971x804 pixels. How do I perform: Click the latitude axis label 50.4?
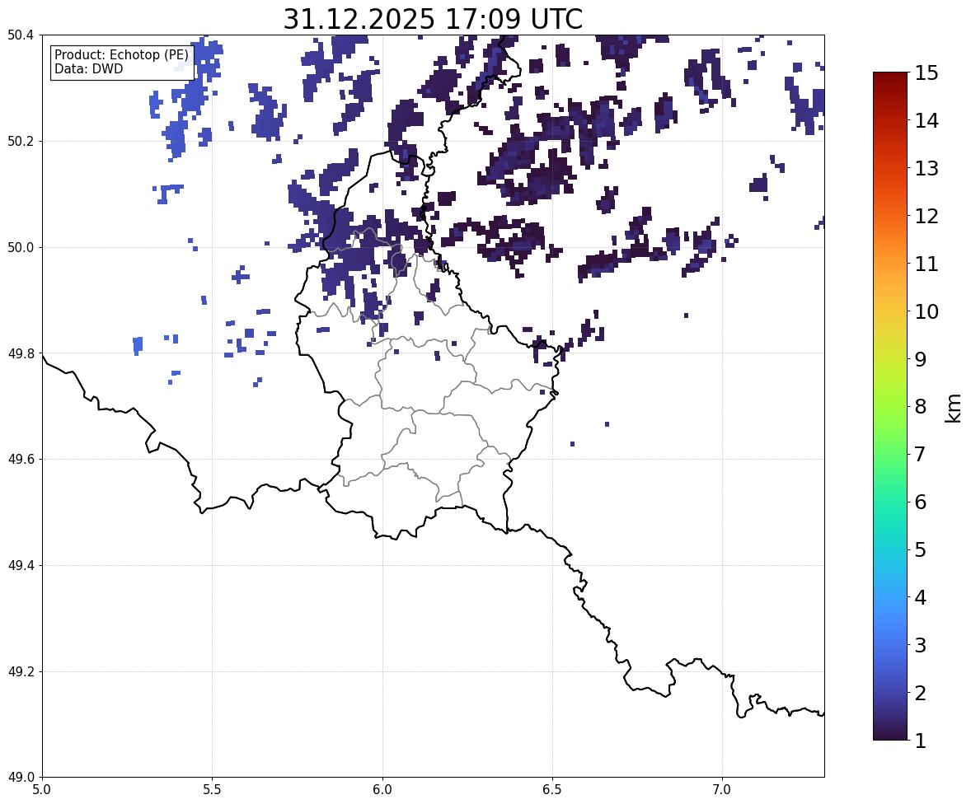(x=20, y=35)
